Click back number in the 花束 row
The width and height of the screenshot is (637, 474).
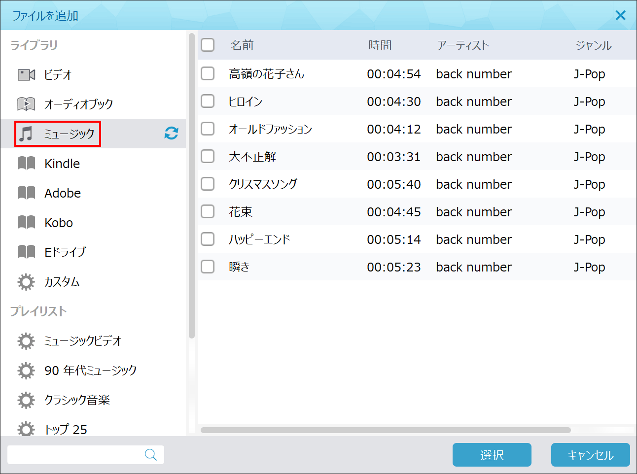(474, 212)
